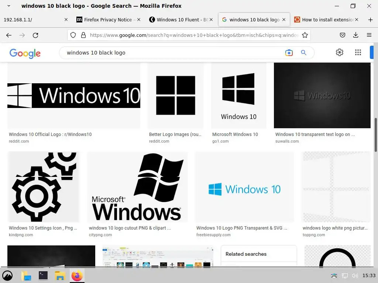This screenshot has width=378, height=283.
Task: Go back to the previous page
Action: 9,35
